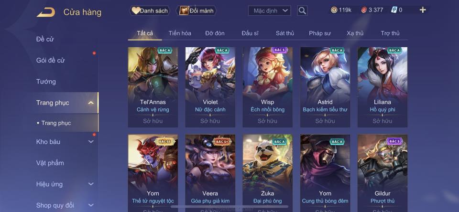Select Liliana Hồ quý phi skin card
The height and width of the screenshot is (212, 459).
tap(382, 87)
